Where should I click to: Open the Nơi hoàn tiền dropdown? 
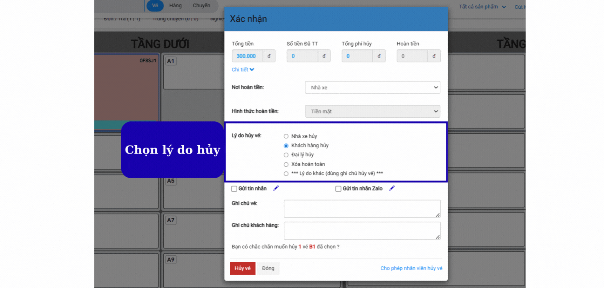click(x=372, y=88)
